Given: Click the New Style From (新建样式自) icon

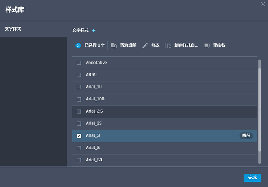Looking at the screenshot, I should (x=168, y=45).
